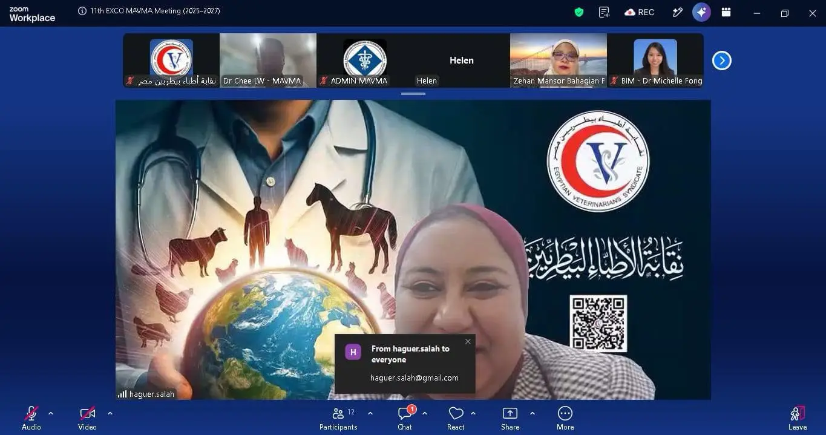The height and width of the screenshot is (435, 826).
Task: Open the Participants panel
Action: coord(338,417)
